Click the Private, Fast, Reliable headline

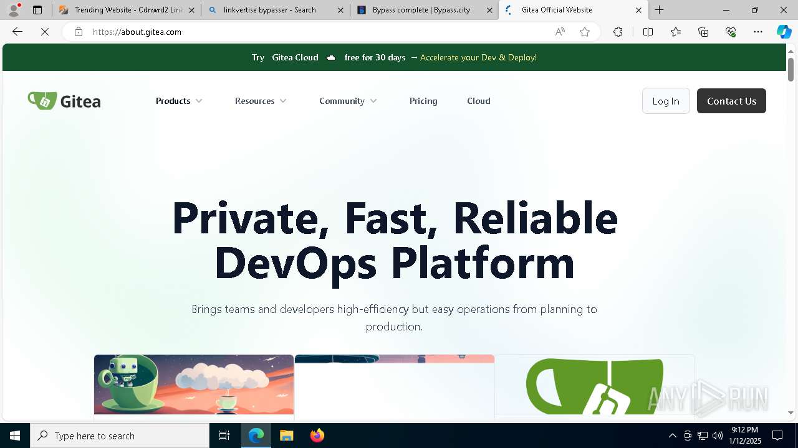(x=395, y=240)
